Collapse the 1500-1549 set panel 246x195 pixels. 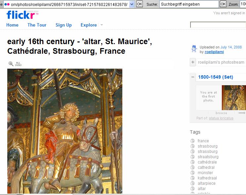tap(193, 77)
